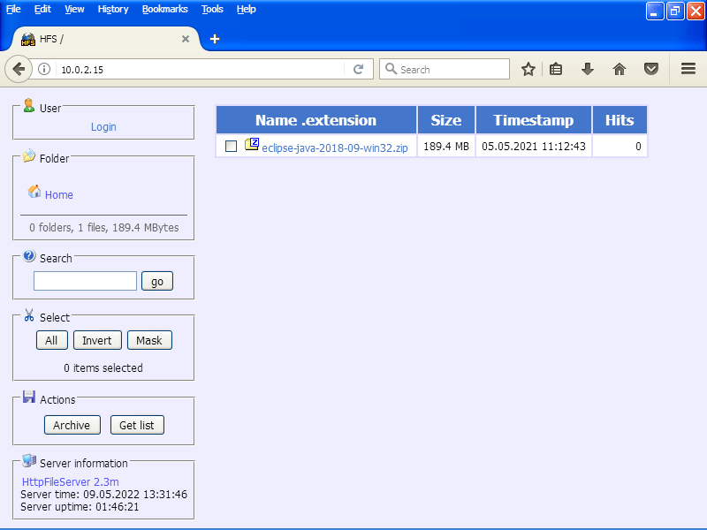Click the Login link in the User panel
The height and width of the screenshot is (530, 707).
103,126
